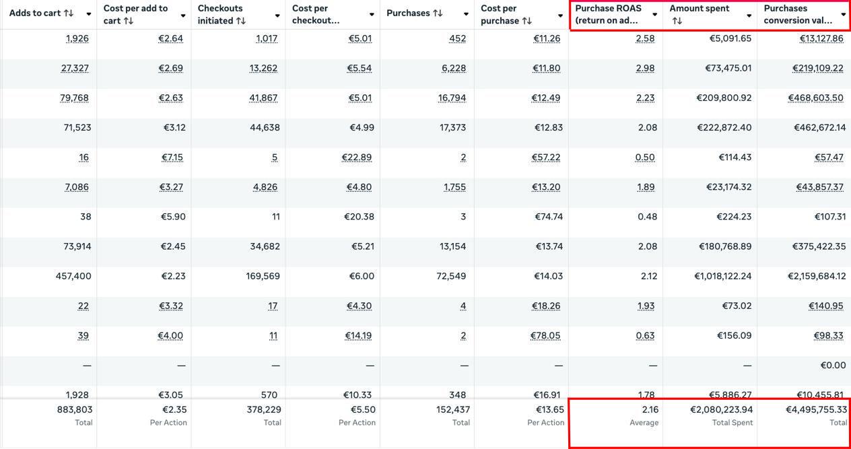Click the sort arrows in Cost per purchase header
Viewport: 851px width, 449px height.
pos(527,21)
